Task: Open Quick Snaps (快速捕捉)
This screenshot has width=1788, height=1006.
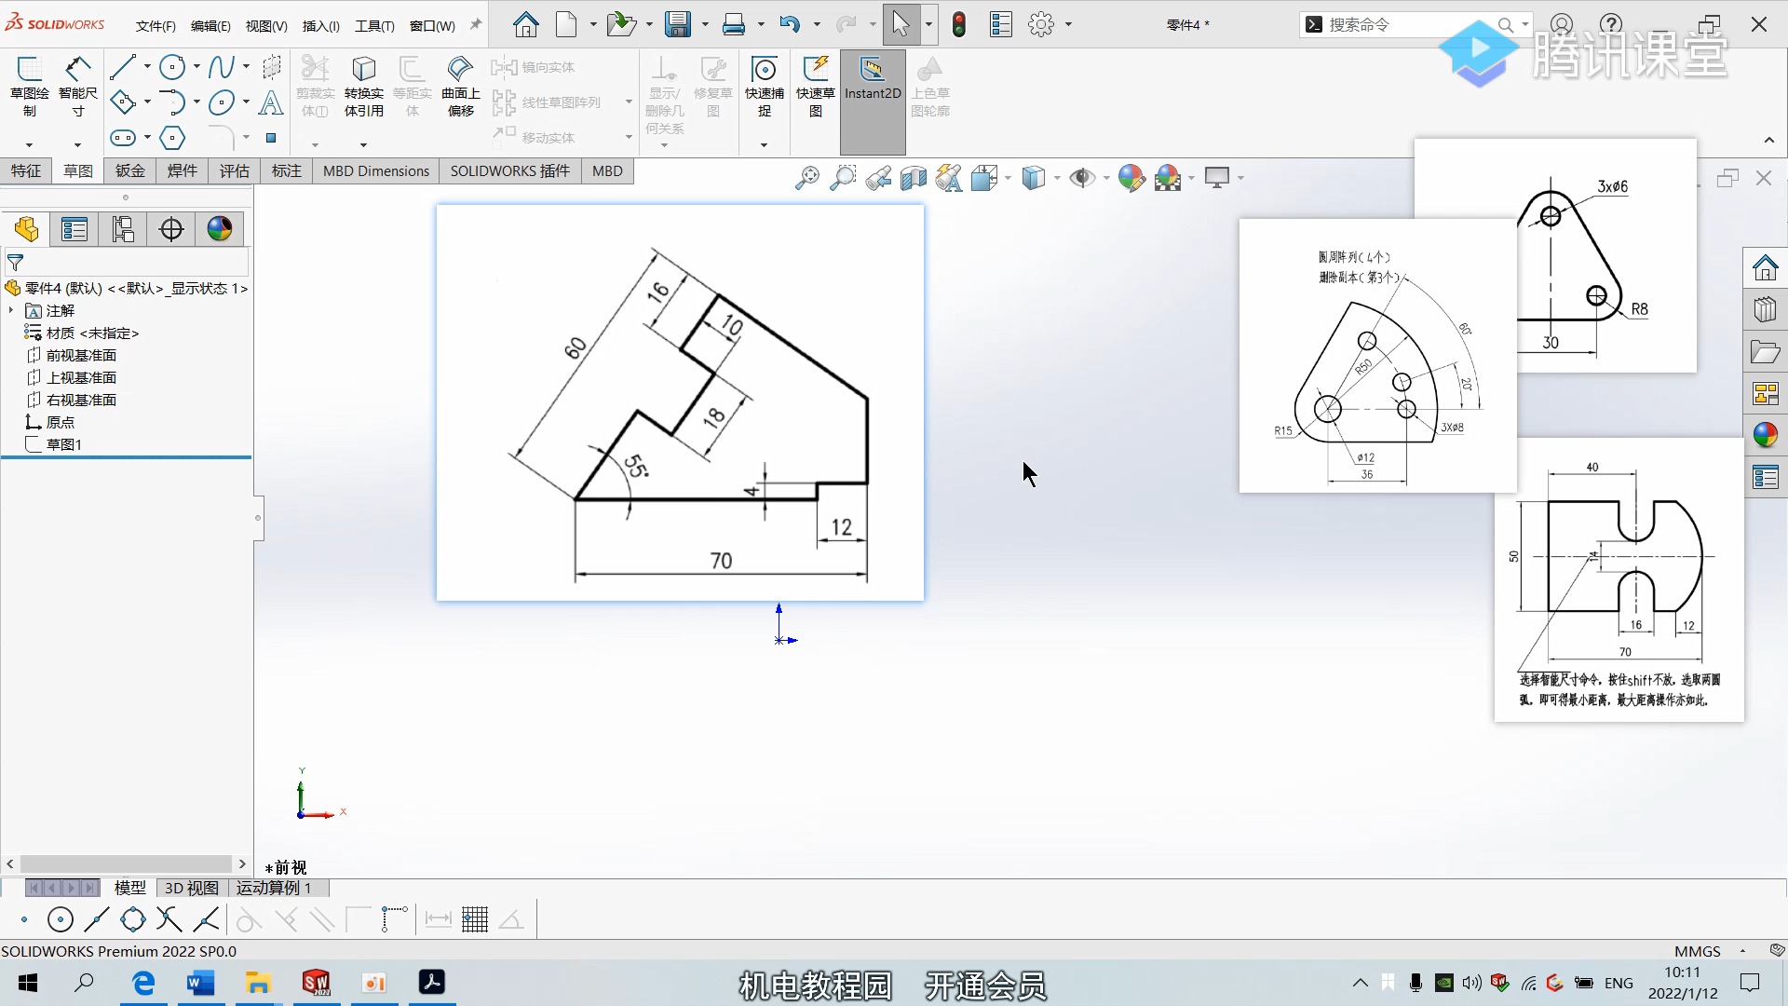Action: (765, 86)
